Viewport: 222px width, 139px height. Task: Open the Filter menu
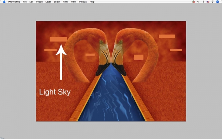click(x=65, y=2)
